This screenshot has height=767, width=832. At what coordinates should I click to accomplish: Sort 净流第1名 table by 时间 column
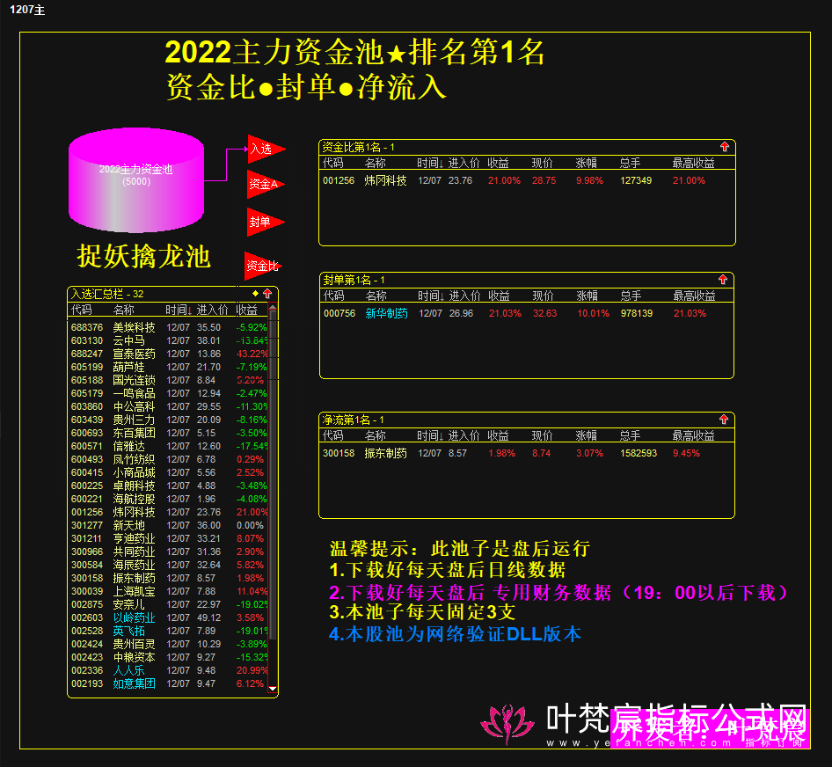(x=430, y=435)
